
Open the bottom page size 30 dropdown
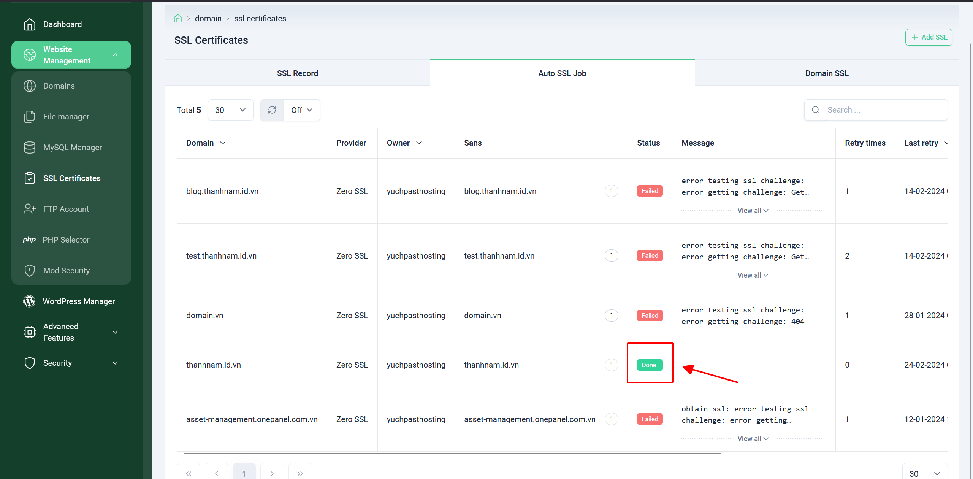pyautogui.click(x=925, y=474)
